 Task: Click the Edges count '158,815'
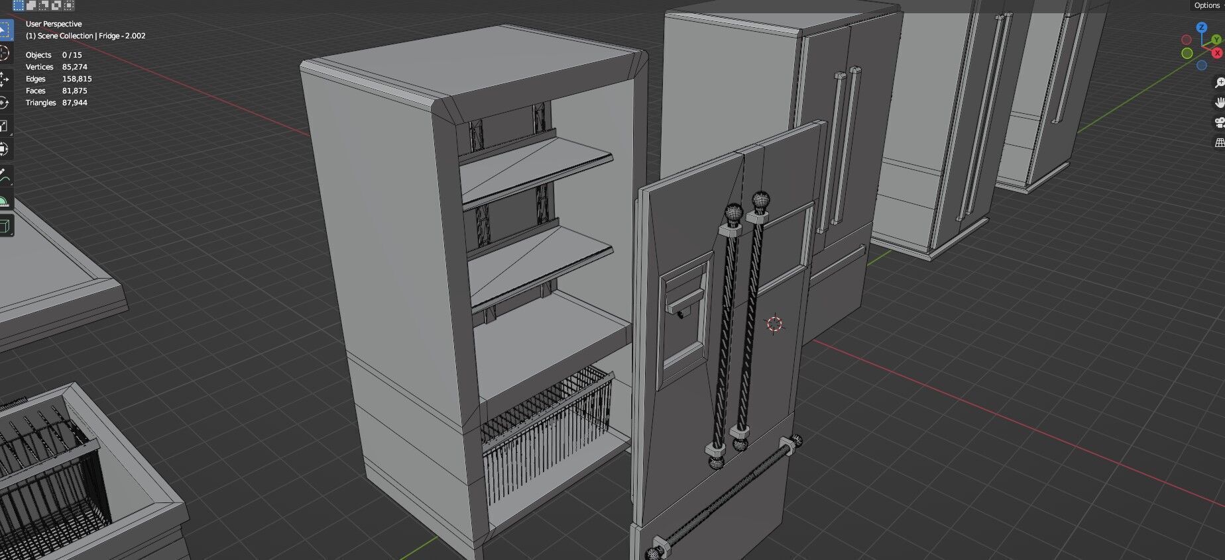pos(77,79)
